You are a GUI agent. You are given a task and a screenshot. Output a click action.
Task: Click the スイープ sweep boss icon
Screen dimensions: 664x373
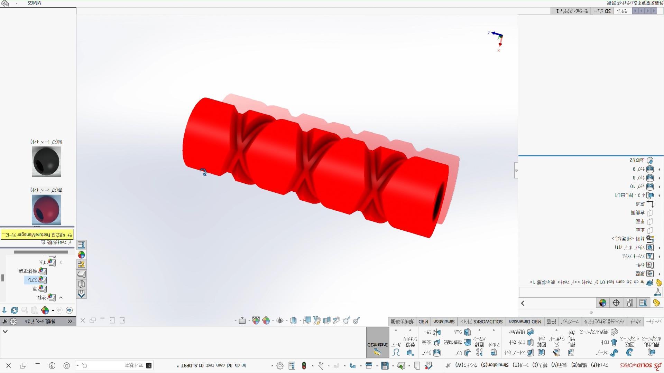coord(614,353)
